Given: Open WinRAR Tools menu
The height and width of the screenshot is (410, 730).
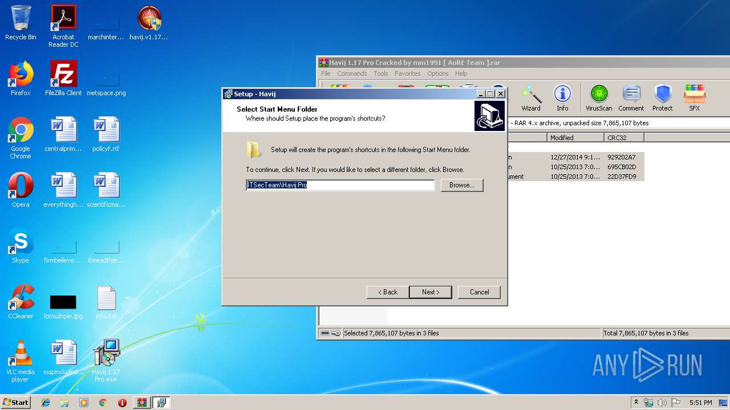Looking at the screenshot, I should pos(381,73).
